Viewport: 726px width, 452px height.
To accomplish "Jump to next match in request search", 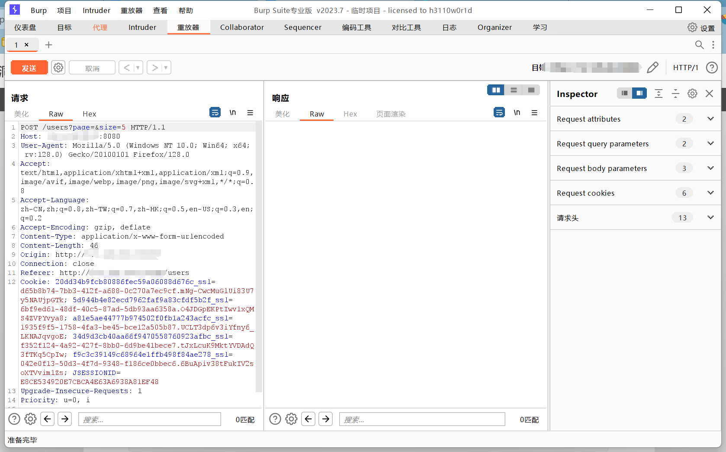I will [65, 419].
